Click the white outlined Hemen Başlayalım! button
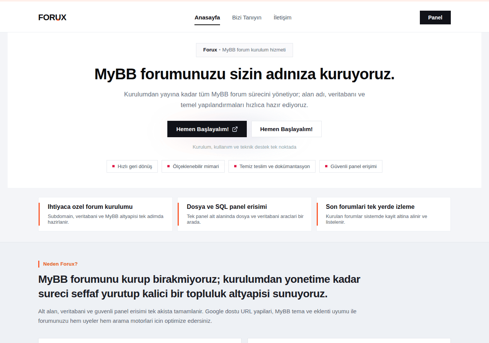Viewport: 489px width, 343px height. 287,129
